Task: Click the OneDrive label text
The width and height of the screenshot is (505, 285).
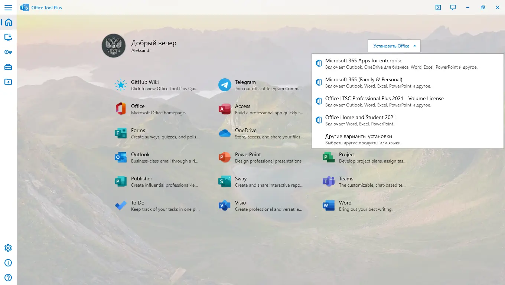Action: [246, 130]
